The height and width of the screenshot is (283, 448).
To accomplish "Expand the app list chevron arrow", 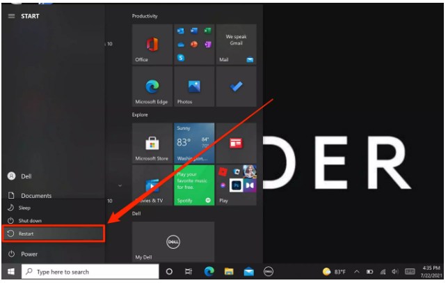I will (x=120, y=185).
